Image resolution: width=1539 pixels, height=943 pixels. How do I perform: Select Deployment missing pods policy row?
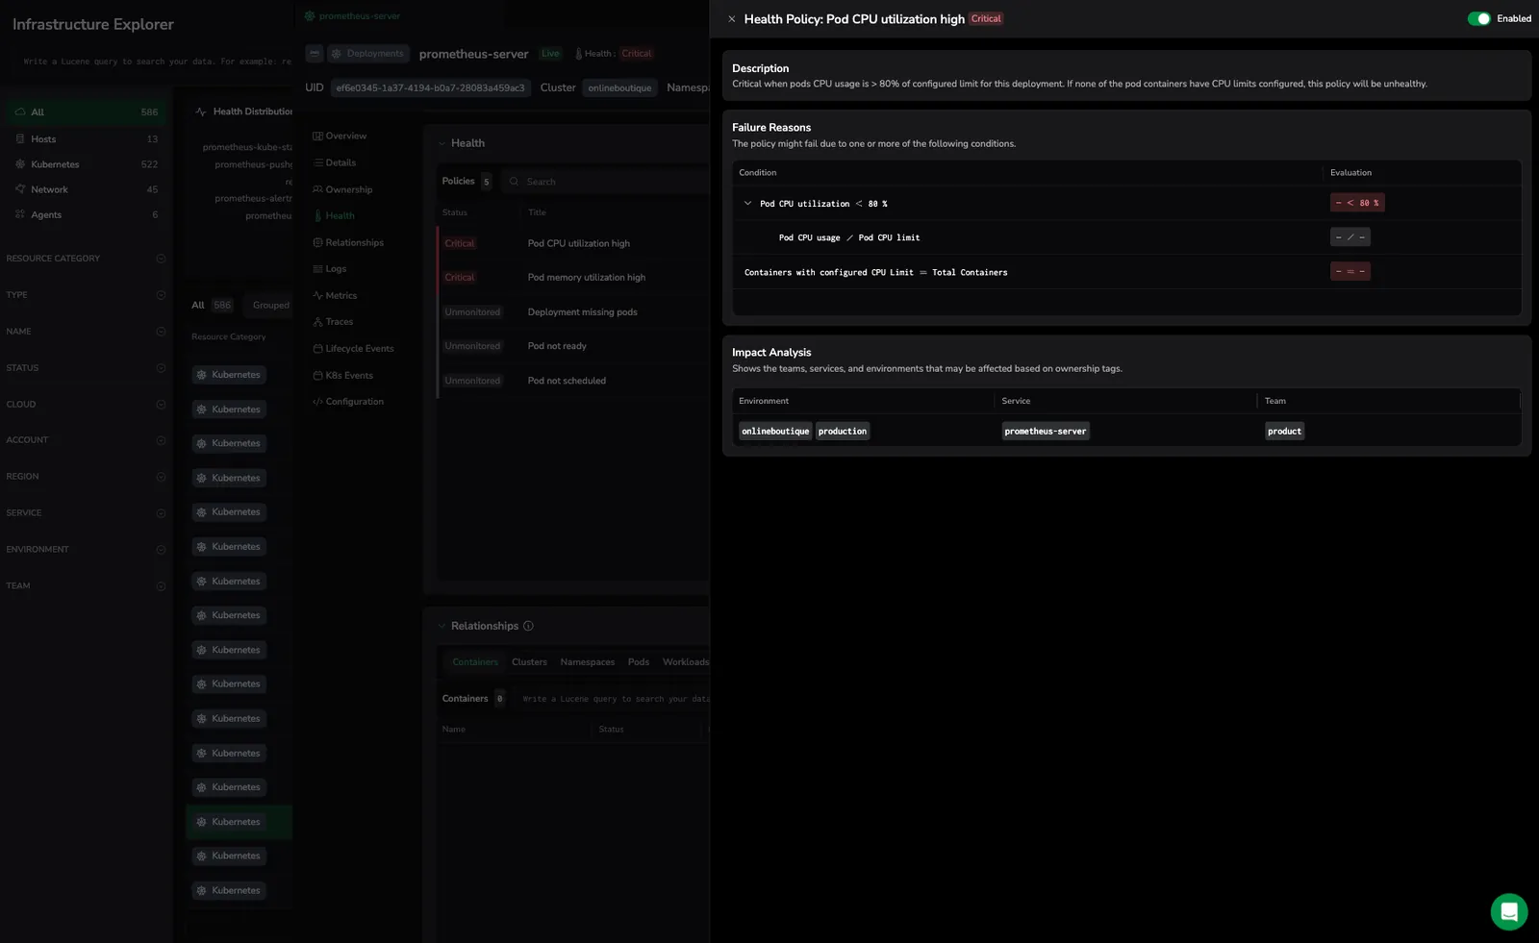(x=574, y=312)
